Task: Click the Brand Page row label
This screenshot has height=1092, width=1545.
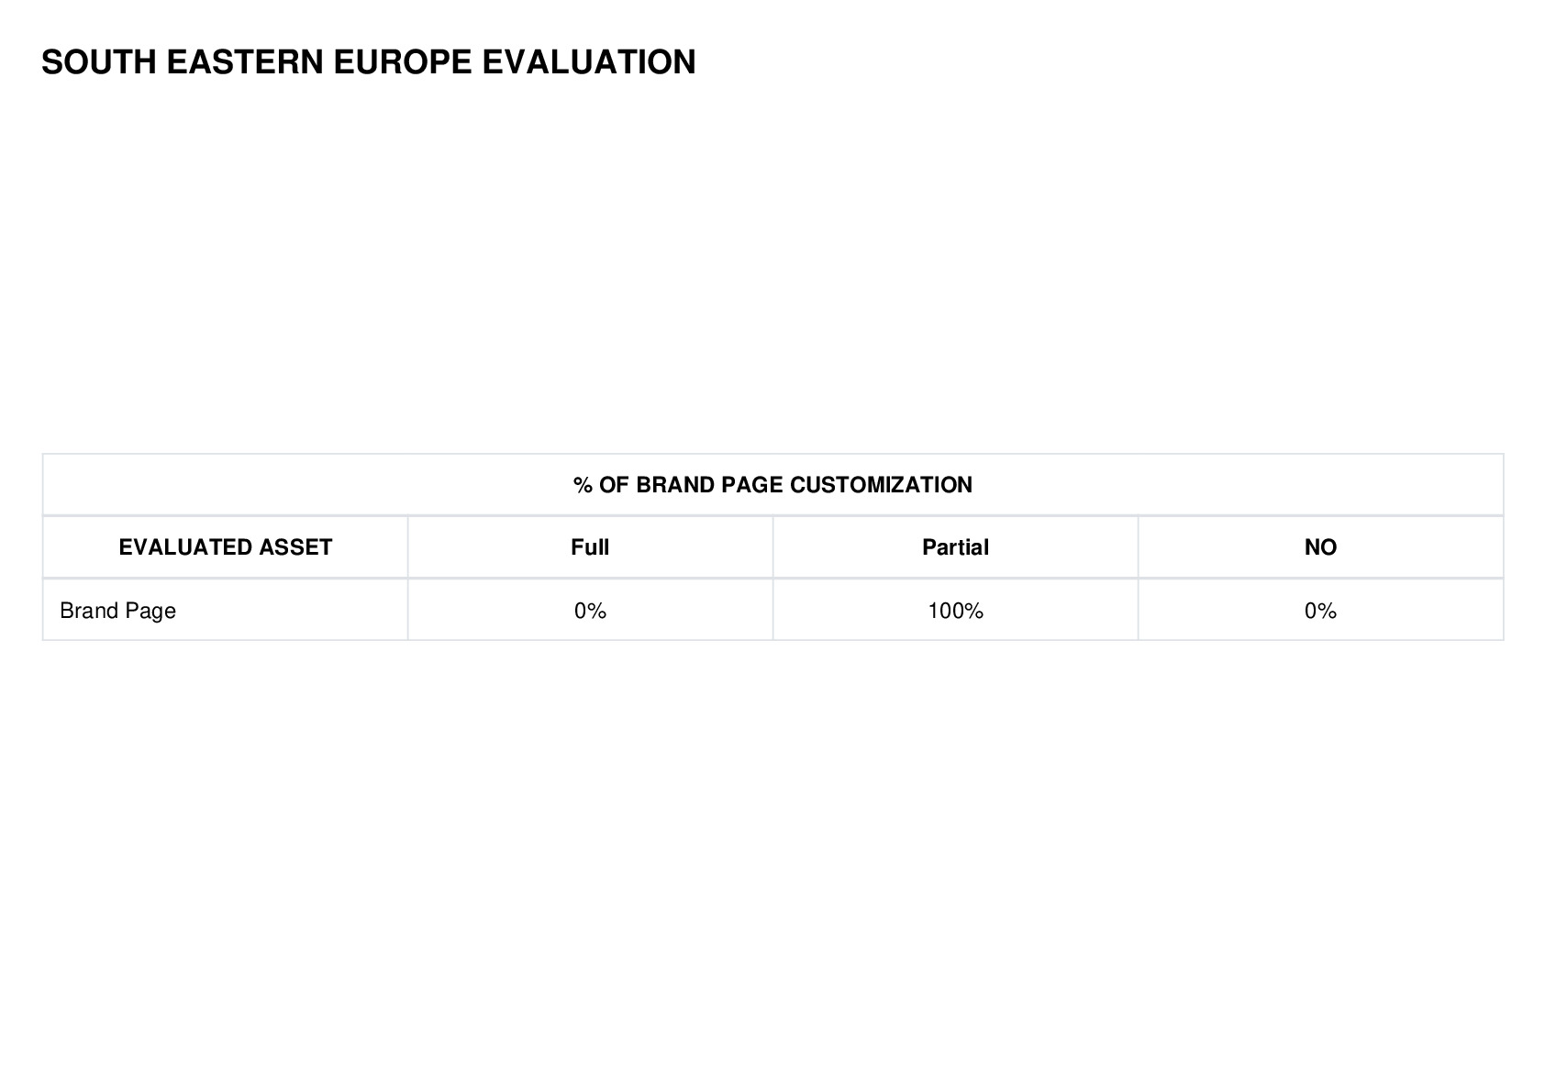Action: [x=117, y=611]
